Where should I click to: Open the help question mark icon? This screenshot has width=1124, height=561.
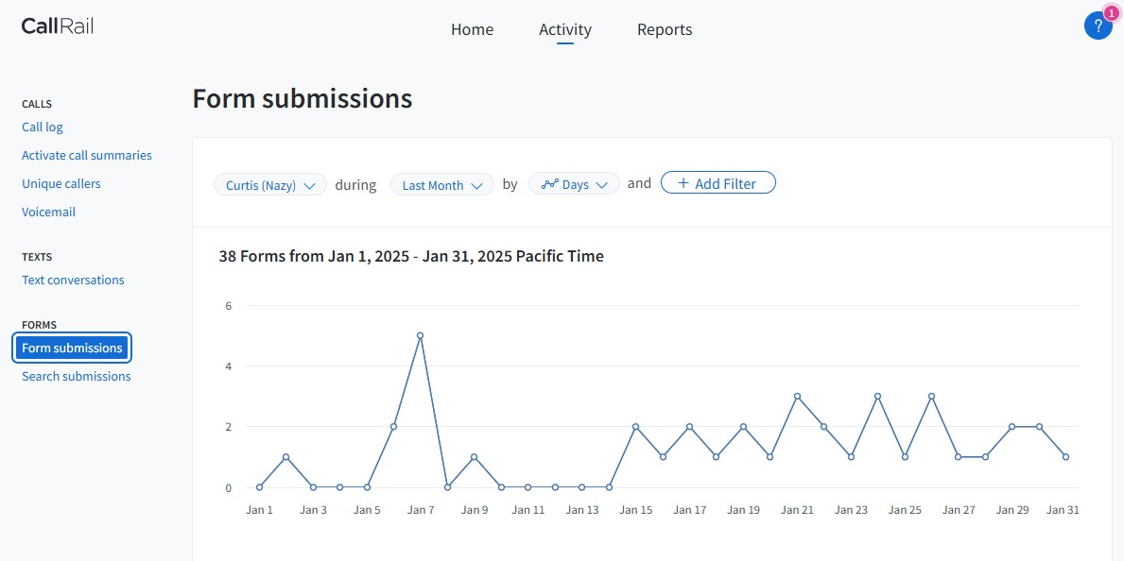1098,26
